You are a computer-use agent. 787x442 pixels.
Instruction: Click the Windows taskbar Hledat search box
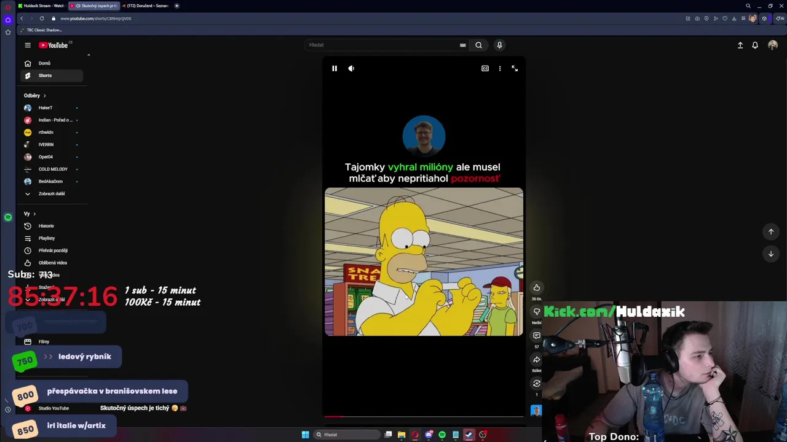point(347,435)
